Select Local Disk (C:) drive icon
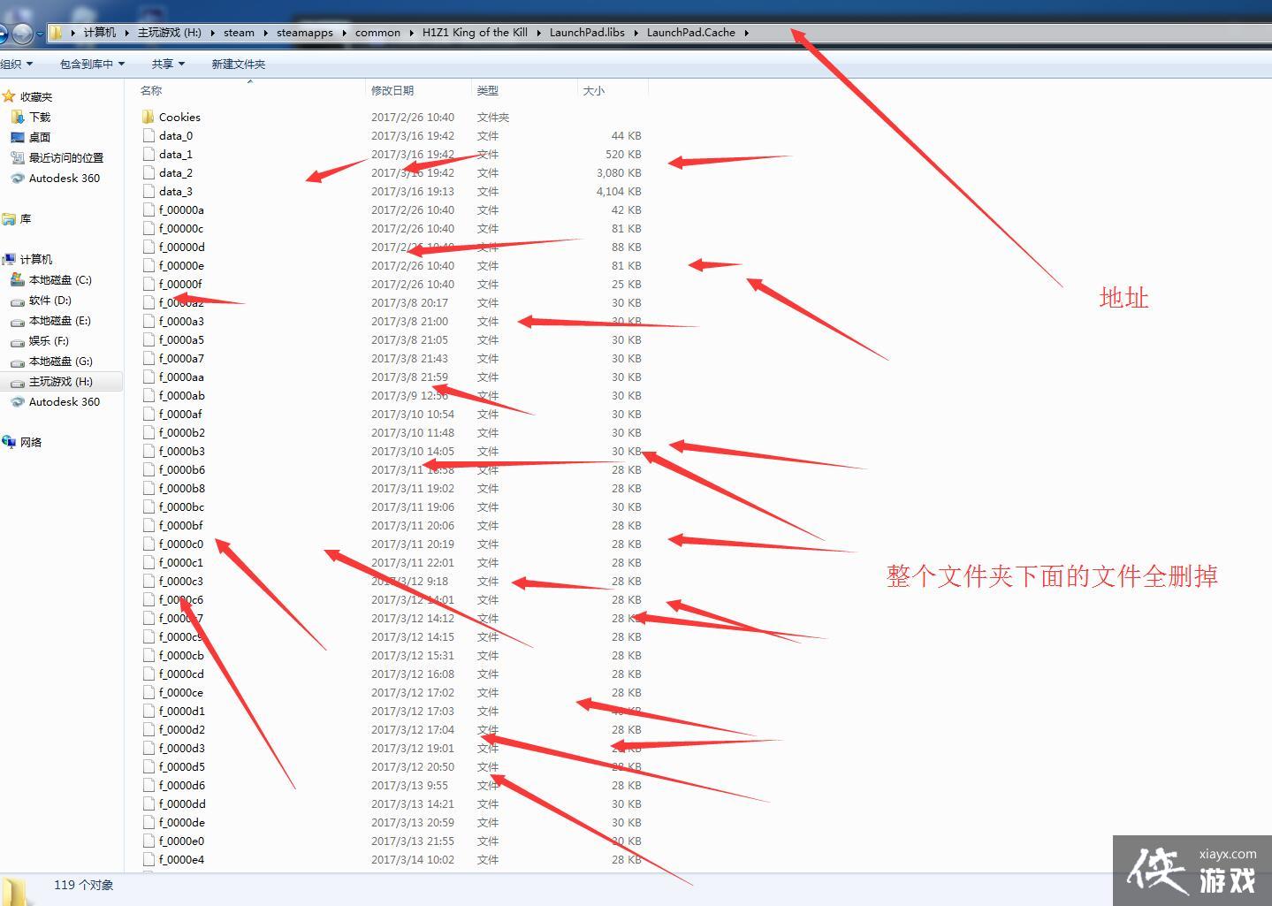Viewport: 1272px width, 906px height. 17,279
